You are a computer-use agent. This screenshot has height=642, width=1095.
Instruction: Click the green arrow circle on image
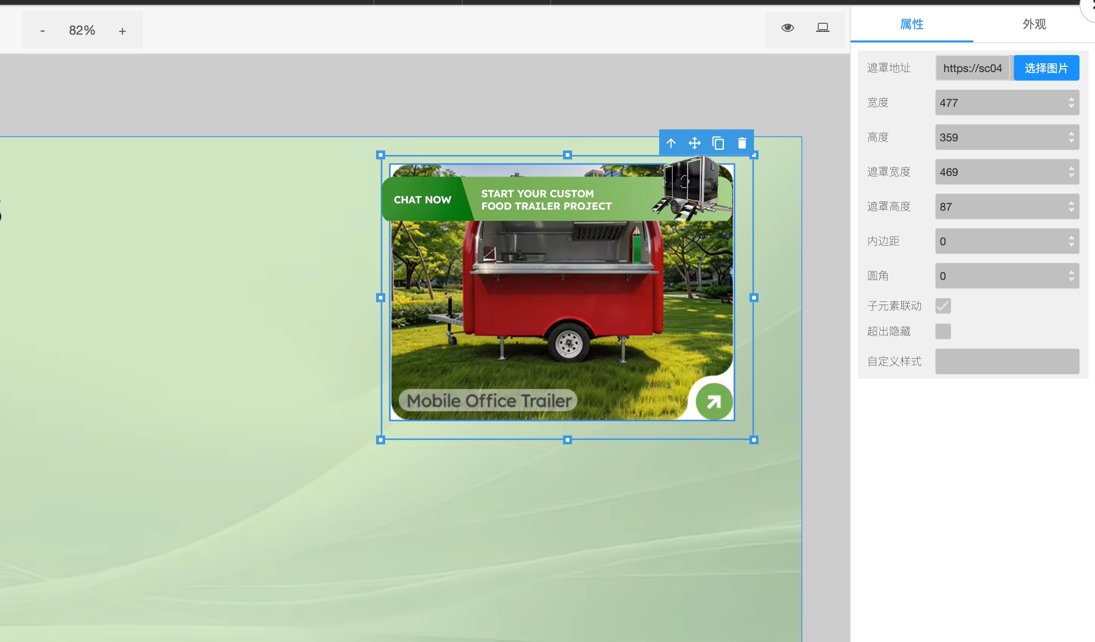714,402
